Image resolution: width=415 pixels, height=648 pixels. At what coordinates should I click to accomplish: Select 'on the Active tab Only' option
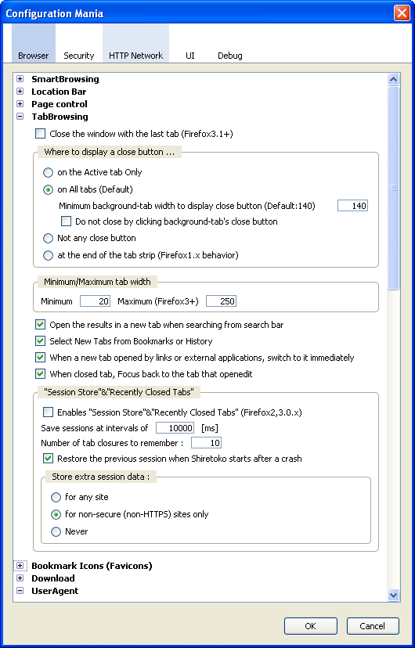coord(48,172)
